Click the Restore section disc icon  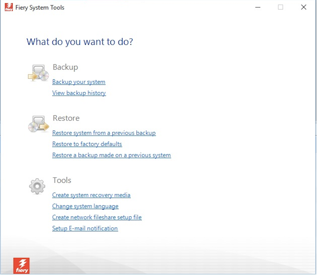tap(38, 124)
